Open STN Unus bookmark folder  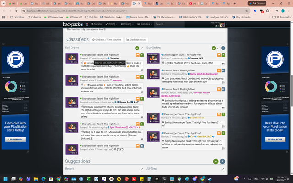click(17, 17)
